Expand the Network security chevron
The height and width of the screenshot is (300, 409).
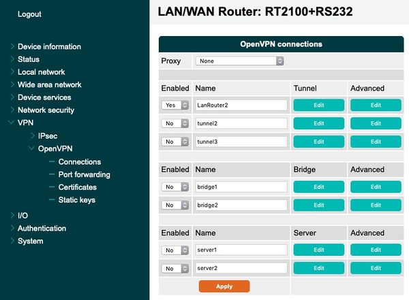[x=12, y=110]
